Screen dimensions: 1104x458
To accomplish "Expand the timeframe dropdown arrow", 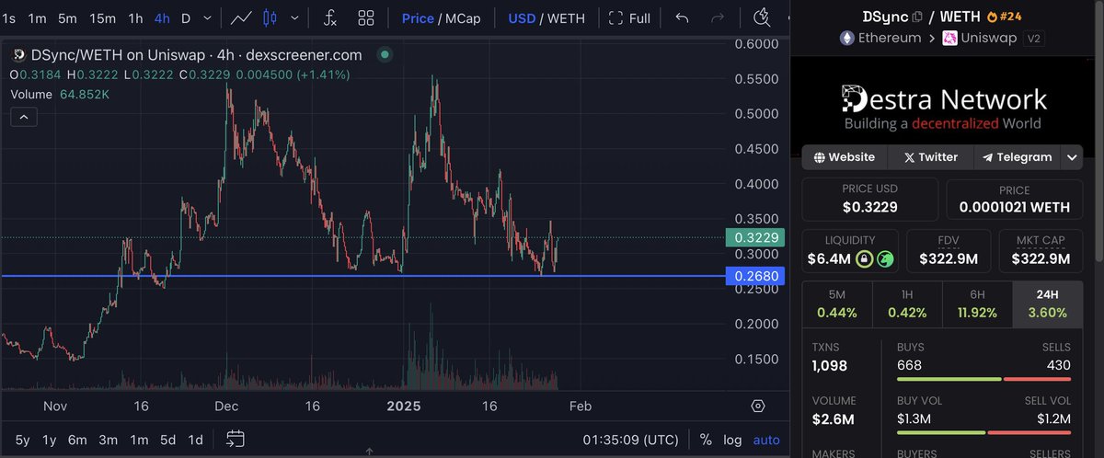I will (x=209, y=17).
